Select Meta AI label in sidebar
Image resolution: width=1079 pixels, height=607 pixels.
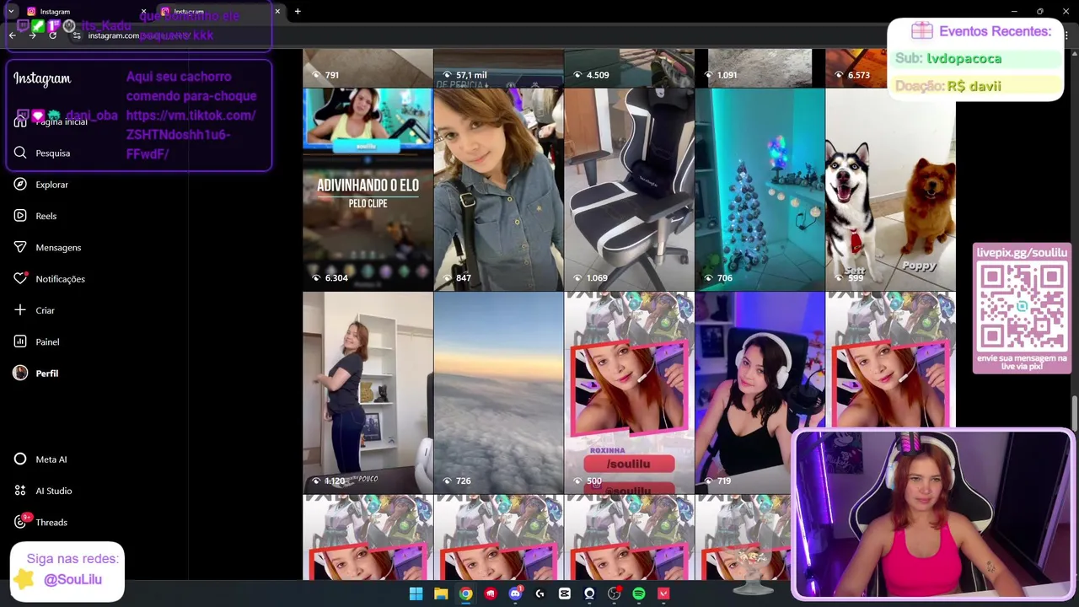pos(51,459)
